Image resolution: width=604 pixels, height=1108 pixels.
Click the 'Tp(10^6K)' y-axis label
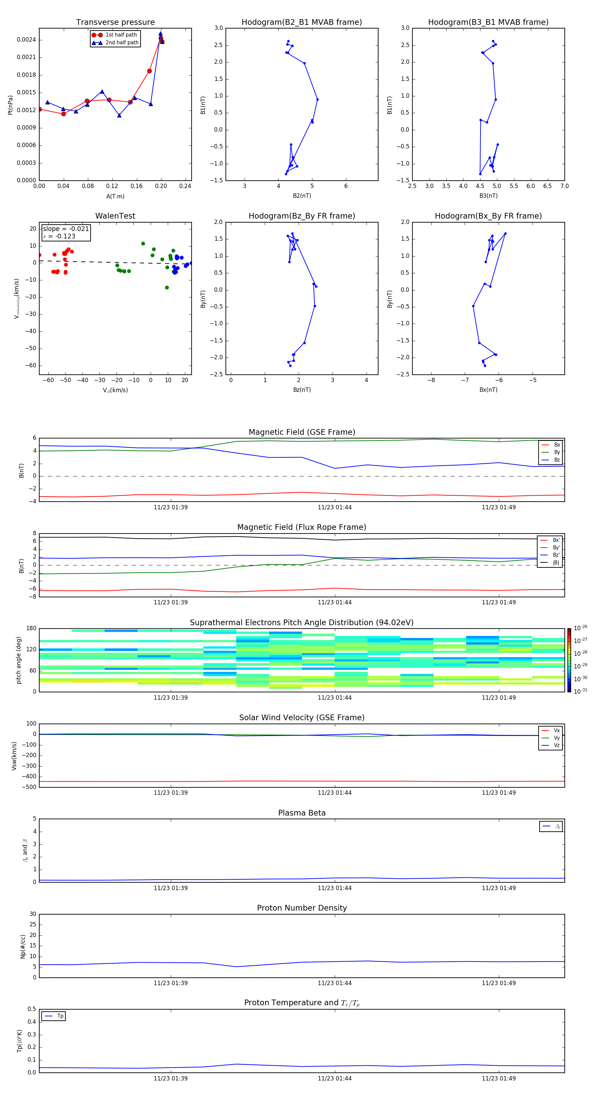(x=19, y=1041)
